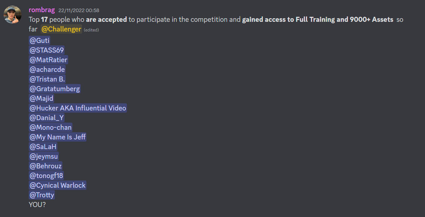Click @Hucker AKA Influential Video mention
Image resolution: width=425 pixels, height=217 pixels.
click(x=78, y=108)
